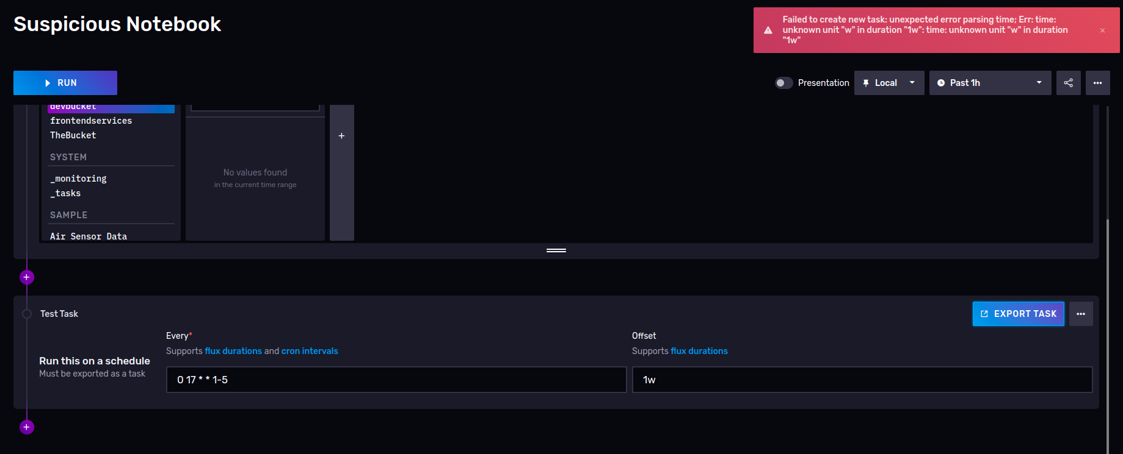This screenshot has width=1123, height=454.
Task: Open the cron intervals link
Action: [x=310, y=351]
